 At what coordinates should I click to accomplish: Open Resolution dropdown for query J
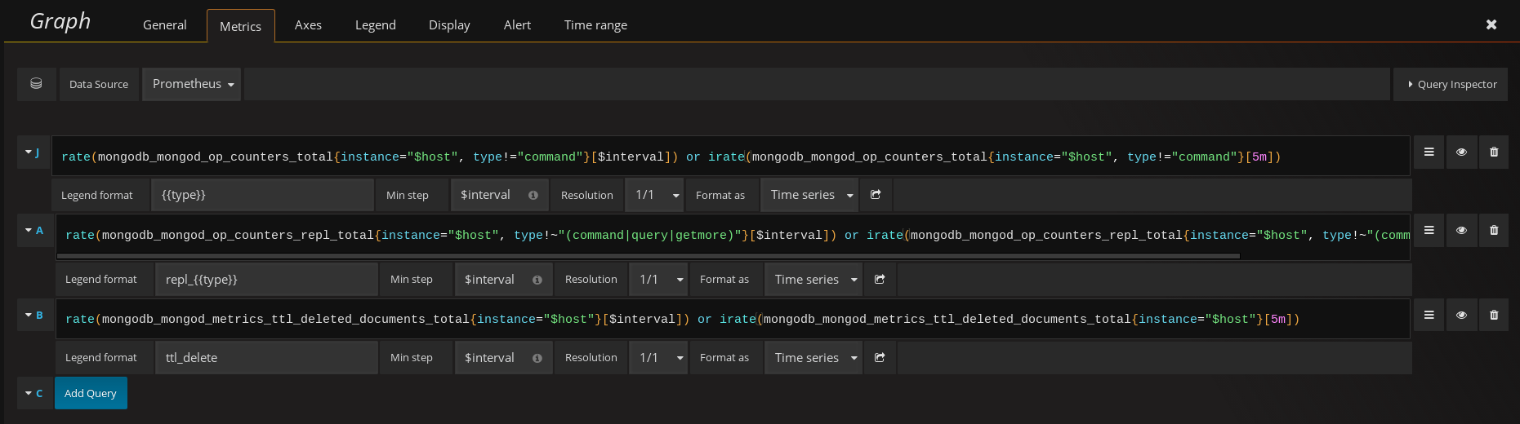[657, 195]
